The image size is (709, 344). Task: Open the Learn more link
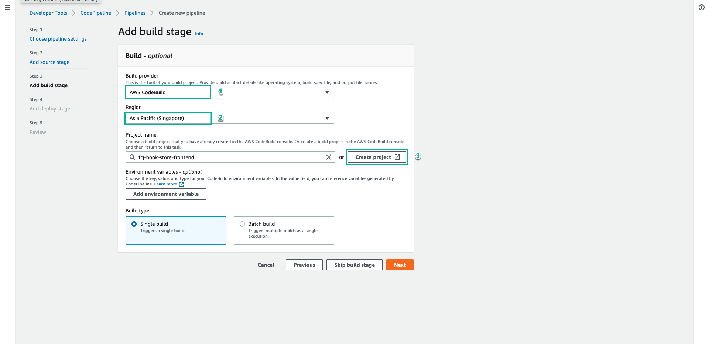click(165, 184)
